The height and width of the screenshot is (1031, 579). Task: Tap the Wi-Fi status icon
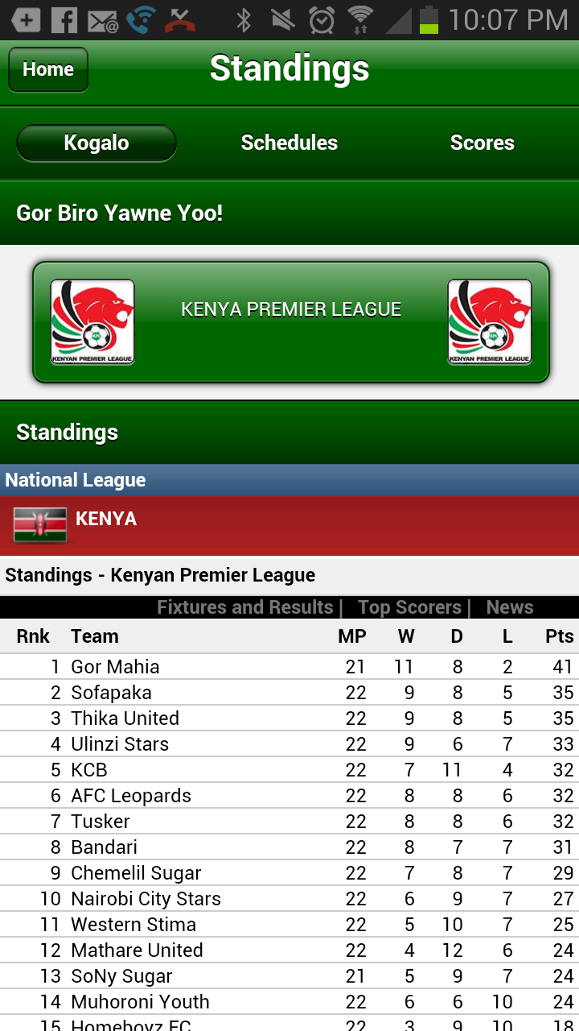(x=360, y=19)
